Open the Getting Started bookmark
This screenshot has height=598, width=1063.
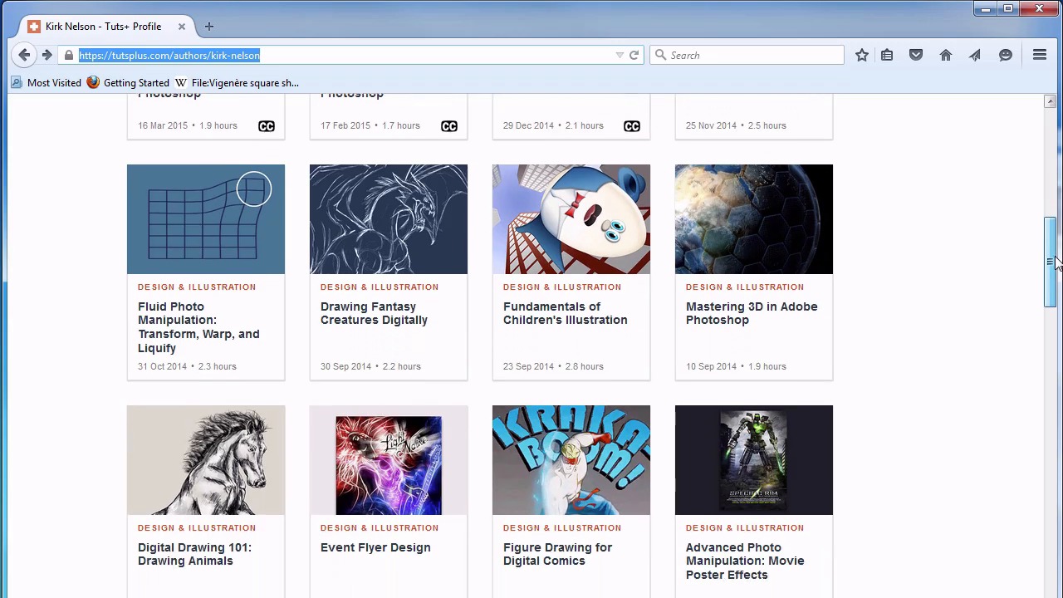(128, 83)
